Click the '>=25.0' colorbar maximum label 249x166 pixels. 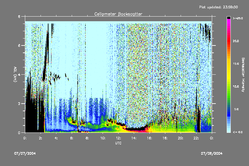click(x=238, y=18)
